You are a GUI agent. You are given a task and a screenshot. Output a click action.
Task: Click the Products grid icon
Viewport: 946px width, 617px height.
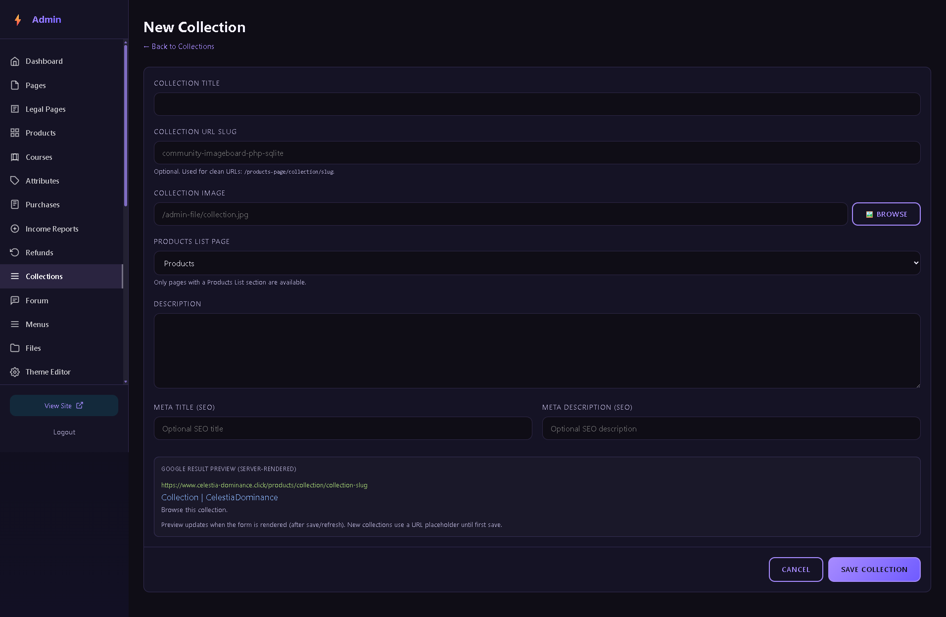pos(15,133)
